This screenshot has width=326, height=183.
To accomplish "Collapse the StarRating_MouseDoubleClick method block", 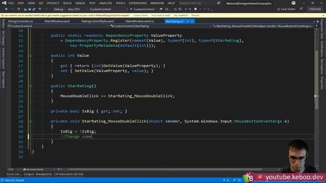I will [31, 121].
